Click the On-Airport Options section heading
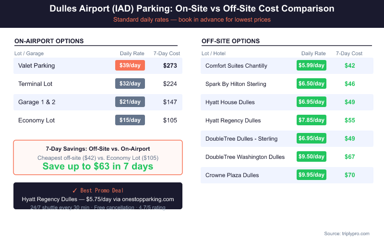Viewport: 384px width, 240px height. tap(49, 41)
